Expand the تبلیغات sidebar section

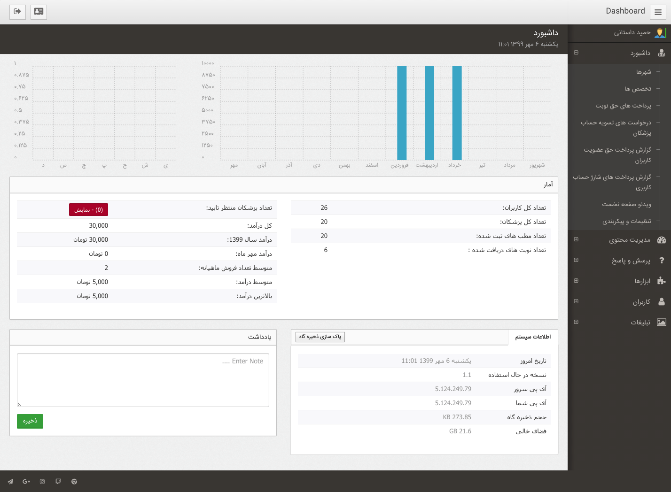click(576, 322)
